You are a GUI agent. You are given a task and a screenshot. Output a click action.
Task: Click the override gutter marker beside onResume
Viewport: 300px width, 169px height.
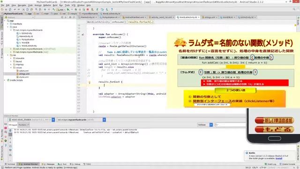click(x=82, y=34)
